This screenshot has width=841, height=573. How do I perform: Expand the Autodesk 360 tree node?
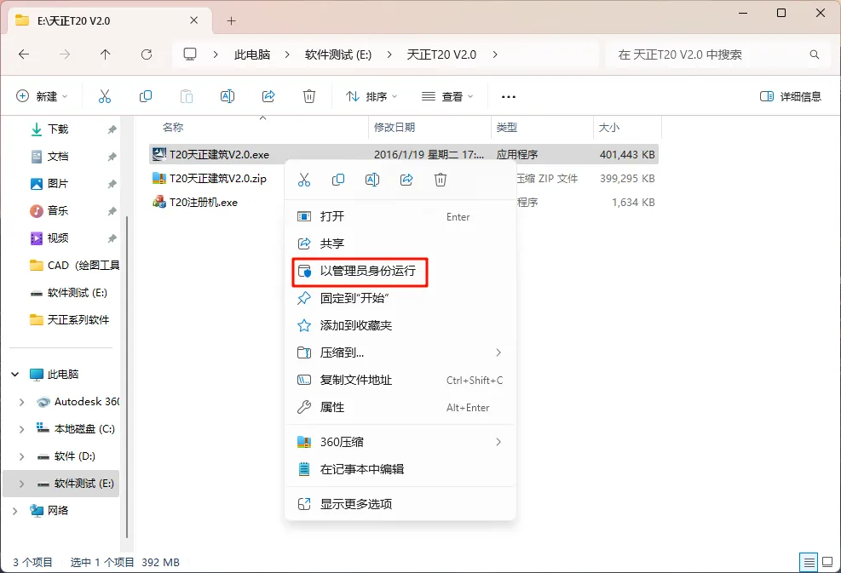(x=21, y=402)
